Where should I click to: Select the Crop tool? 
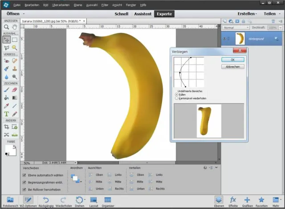pyautogui.click(x=6, y=126)
